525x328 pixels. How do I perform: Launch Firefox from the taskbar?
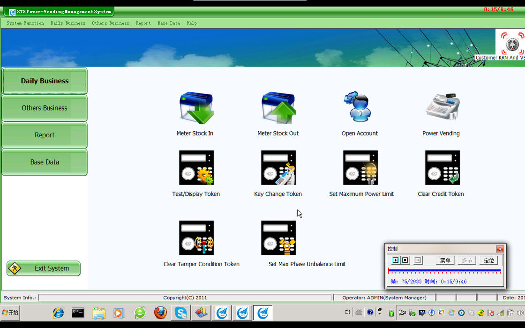coord(160,313)
